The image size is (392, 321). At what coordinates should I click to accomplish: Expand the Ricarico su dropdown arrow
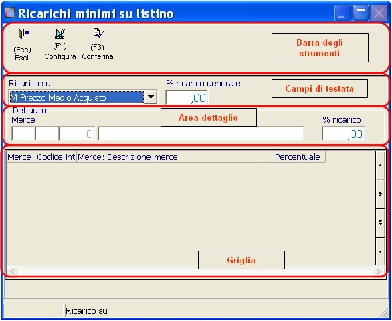pos(151,97)
